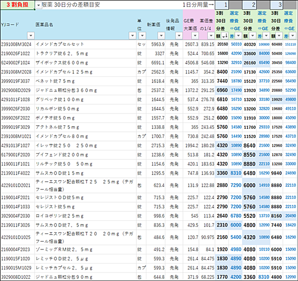
Task: Select new price 5963.9 cell
Action: click(156, 44)
